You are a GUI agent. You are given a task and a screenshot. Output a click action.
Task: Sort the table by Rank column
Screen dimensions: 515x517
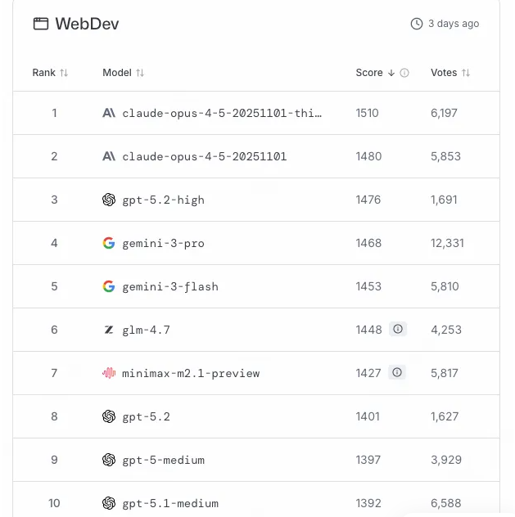[x=64, y=73]
